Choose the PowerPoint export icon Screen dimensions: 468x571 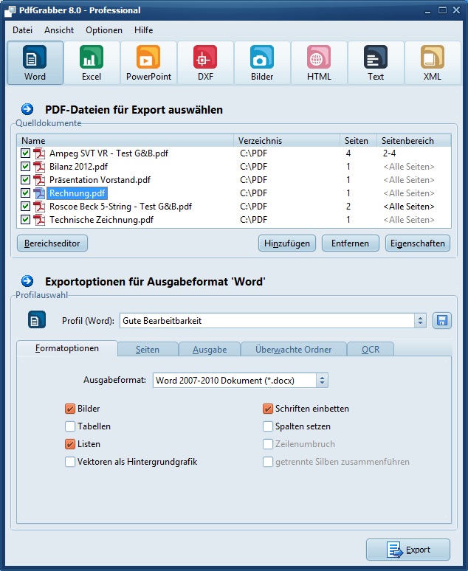point(148,63)
